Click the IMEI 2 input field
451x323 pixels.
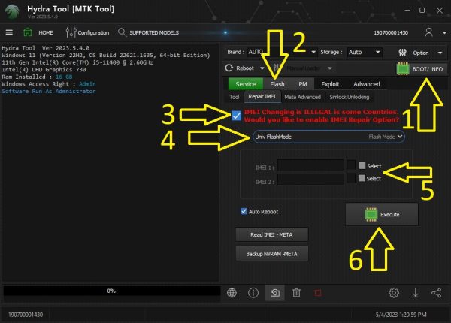click(310, 179)
